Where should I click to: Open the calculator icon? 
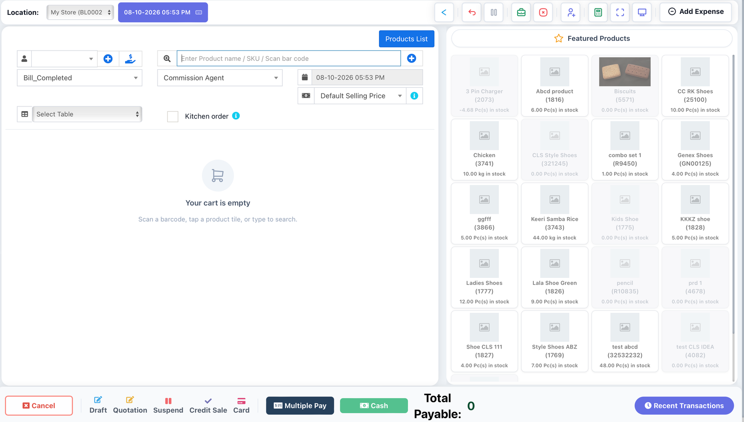click(x=598, y=13)
